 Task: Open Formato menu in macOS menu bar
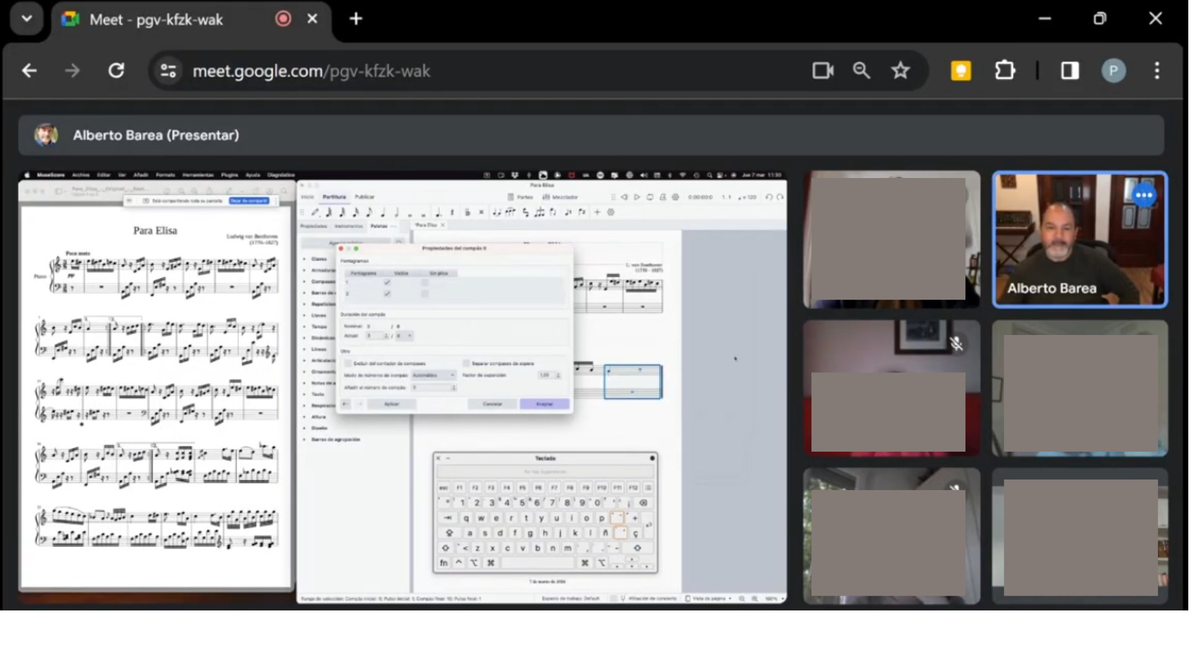[x=165, y=176]
